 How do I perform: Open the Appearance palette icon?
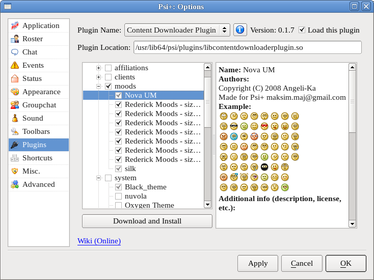[x=15, y=92]
